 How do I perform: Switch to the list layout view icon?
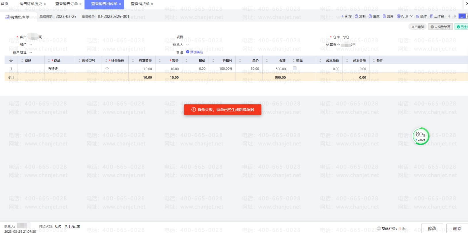click(x=462, y=16)
